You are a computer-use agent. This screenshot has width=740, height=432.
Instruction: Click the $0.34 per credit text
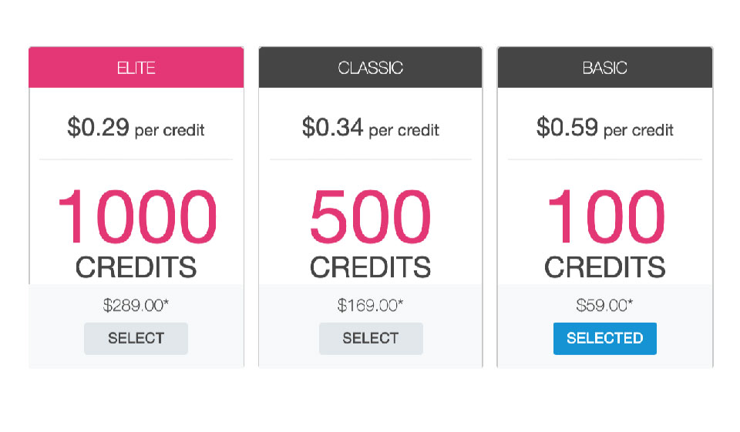pos(370,128)
